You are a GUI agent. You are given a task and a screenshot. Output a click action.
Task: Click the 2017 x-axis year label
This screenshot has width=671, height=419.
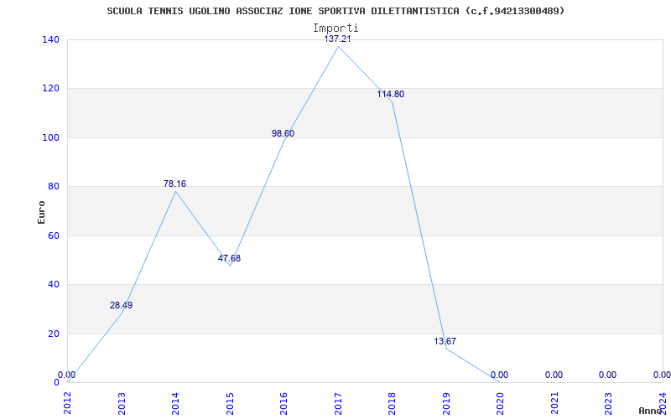pos(339,403)
